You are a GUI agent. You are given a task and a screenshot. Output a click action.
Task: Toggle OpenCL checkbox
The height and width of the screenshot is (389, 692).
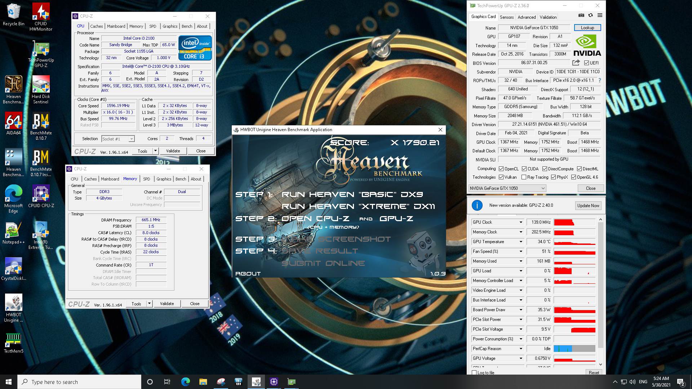click(501, 169)
